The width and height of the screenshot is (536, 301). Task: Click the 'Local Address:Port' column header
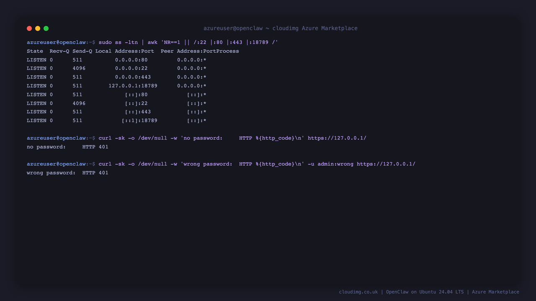(x=125, y=51)
